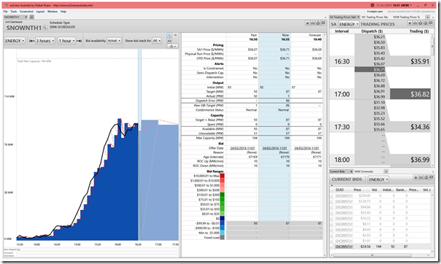Click the zoom magnifier icon above the chart

[169, 35]
